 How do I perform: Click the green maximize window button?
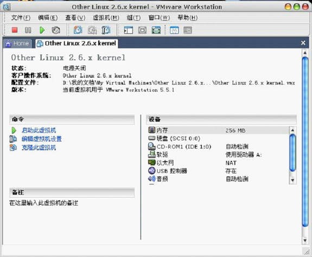click(x=297, y=7)
